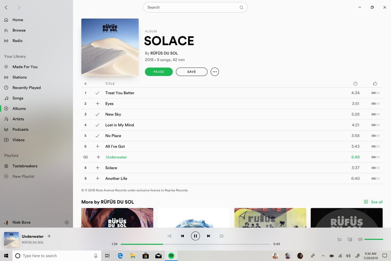The width and height of the screenshot is (391, 261).
Task: Click the Cortana microphone icon
Action: [x=96, y=256]
